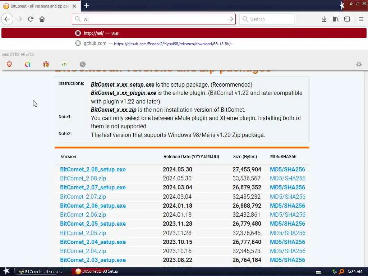This screenshot has height=276, width=368.
Task: Open a new browser tab
Action: pos(86,6)
